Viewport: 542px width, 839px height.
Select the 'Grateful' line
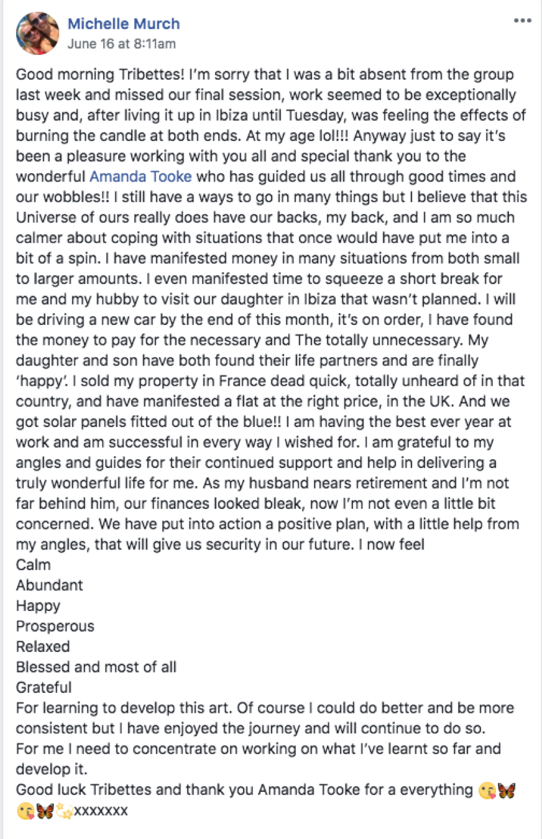[x=44, y=688]
